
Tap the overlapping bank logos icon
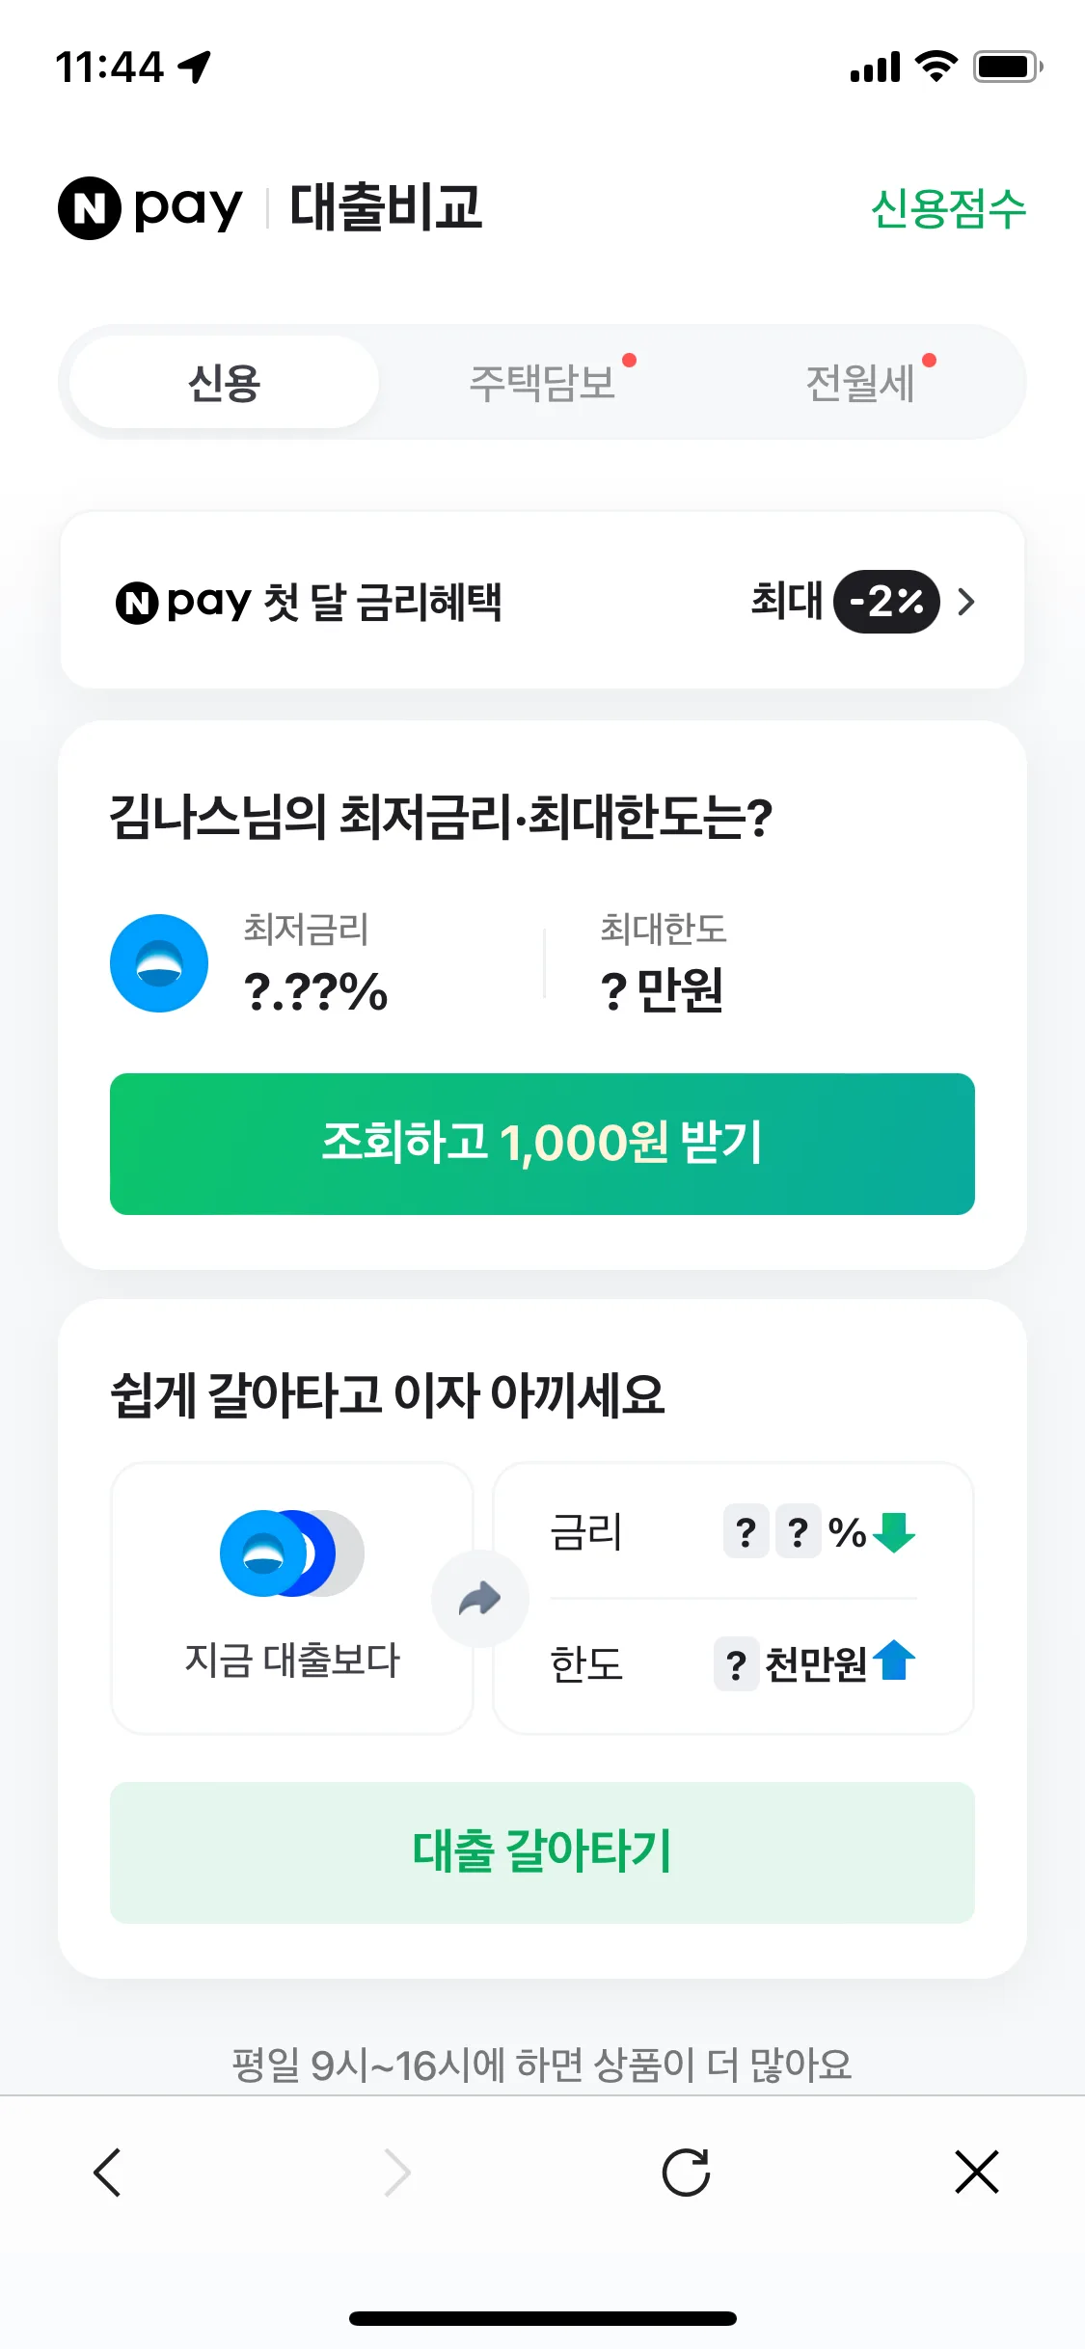click(291, 1552)
